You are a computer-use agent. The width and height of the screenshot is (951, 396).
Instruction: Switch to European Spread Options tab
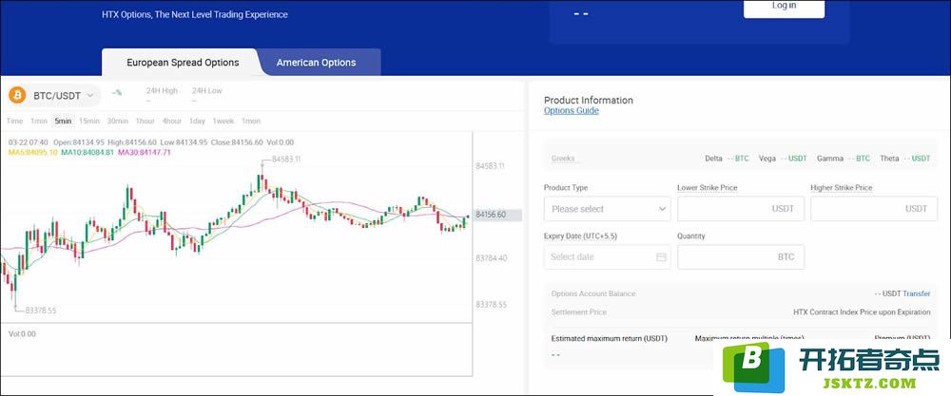(x=183, y=63)
